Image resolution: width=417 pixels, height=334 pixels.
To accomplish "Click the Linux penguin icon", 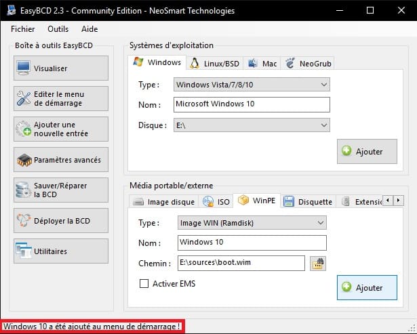I will click(x=195, y=64).
